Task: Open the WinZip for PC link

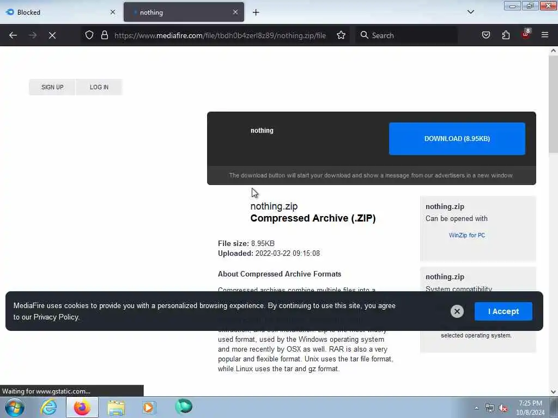Action: (466, 235)
